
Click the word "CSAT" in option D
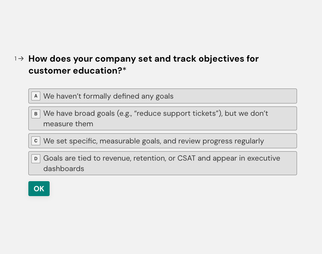click(x=186, y=158)
